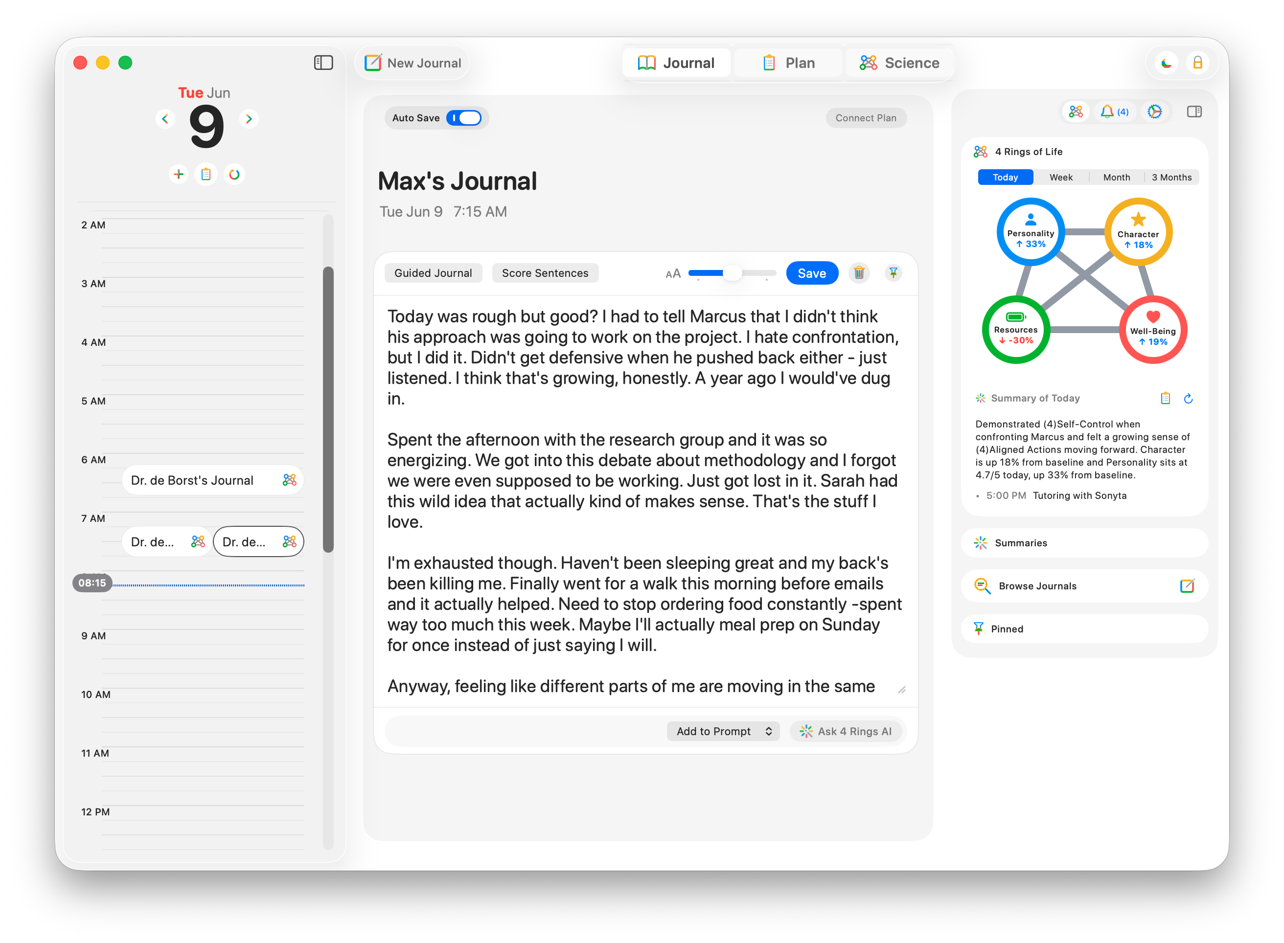Image resolution: width=1284 pixels, height=943 pixels.
Task: Click Ask 4 Rings AI button
Action: 846,731
